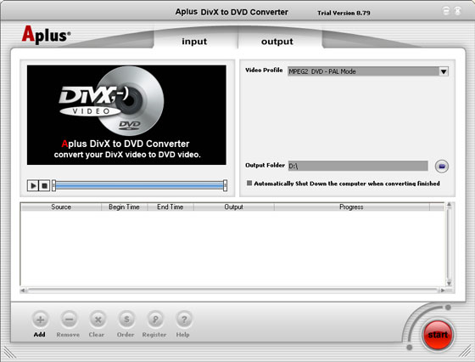
Task: Click the Remove minus icon
Action: pos(69,320)
